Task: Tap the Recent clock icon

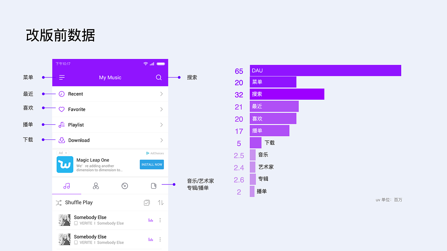Action: point(61,94)
